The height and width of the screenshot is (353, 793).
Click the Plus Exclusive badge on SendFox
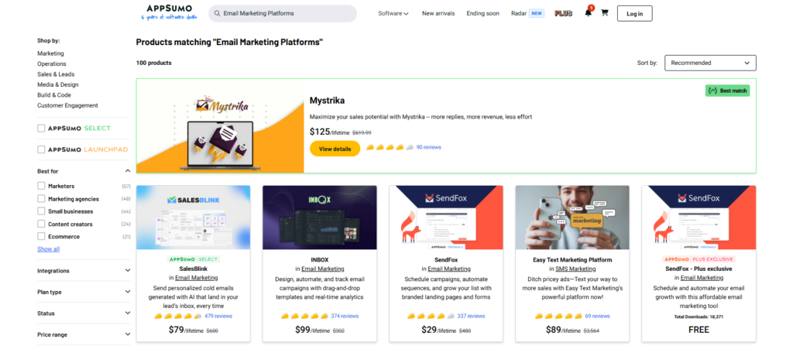point(699,259)
